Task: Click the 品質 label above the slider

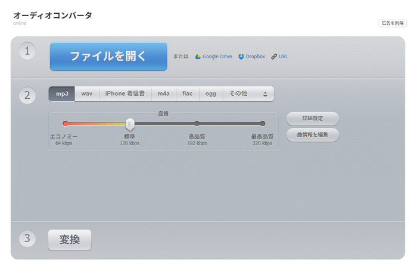Action: pyautogui.click(x=163, y=114)
